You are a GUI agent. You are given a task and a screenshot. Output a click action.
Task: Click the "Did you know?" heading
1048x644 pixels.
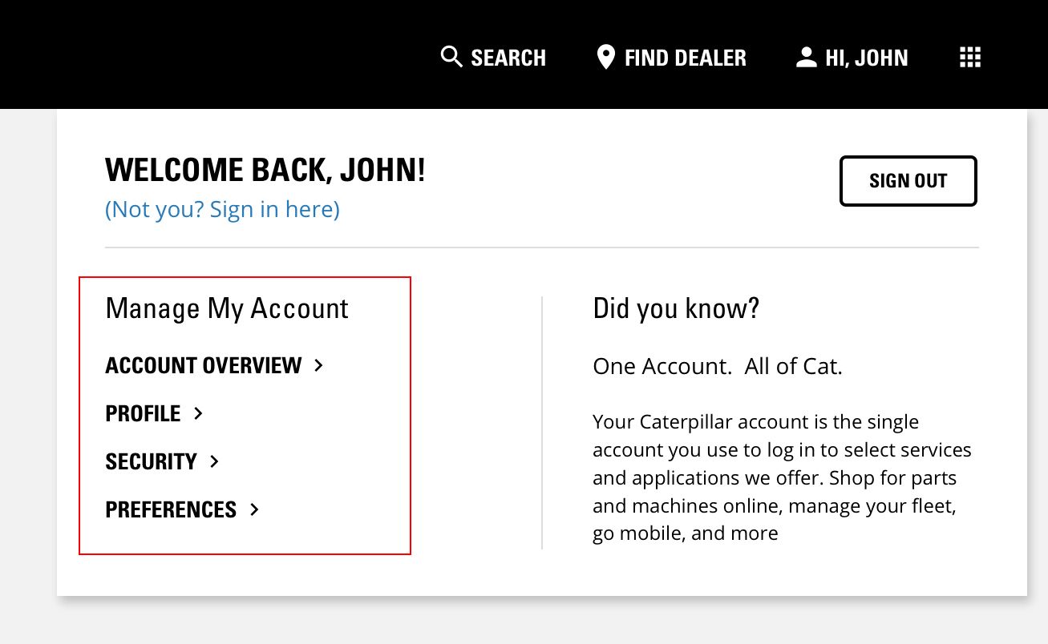point(675,309)
